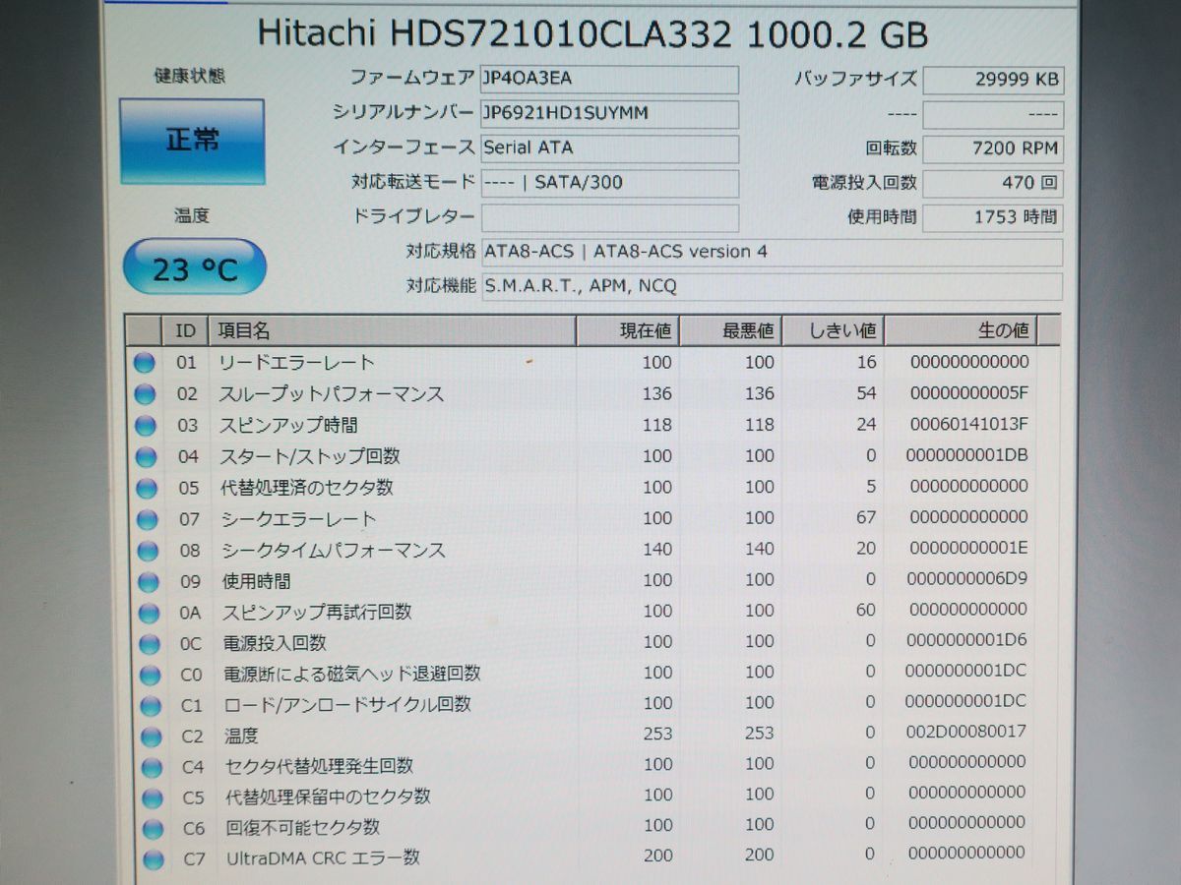Click the status orb for ID 0C
1181x885 pixels.
(149, 644)
